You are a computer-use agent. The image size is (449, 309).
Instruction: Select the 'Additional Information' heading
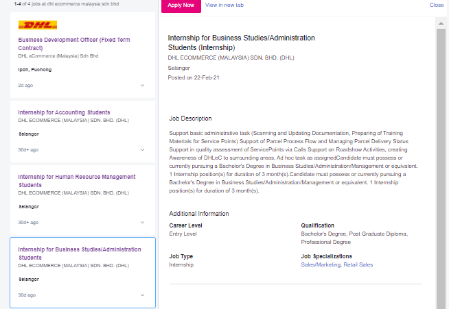click(x=199, y=214)
